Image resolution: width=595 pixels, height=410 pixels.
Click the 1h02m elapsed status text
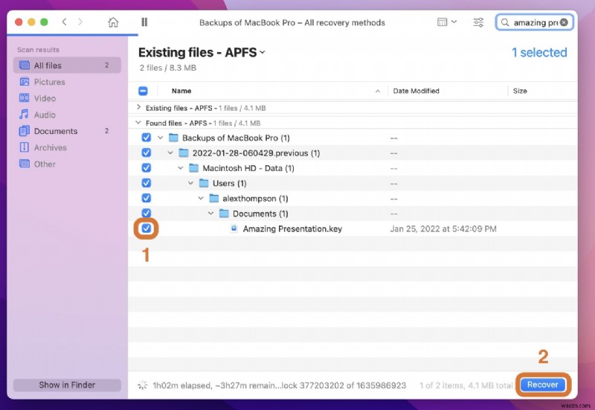coord(279,385)
